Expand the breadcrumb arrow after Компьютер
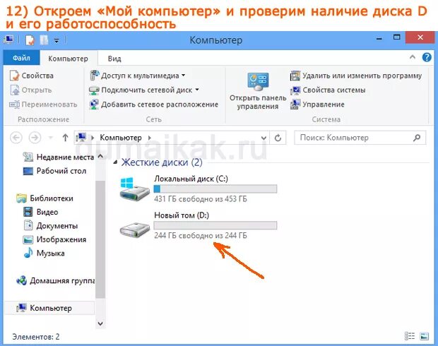Image resolution: width=438 pixels, height=346 pixels. 150,138
